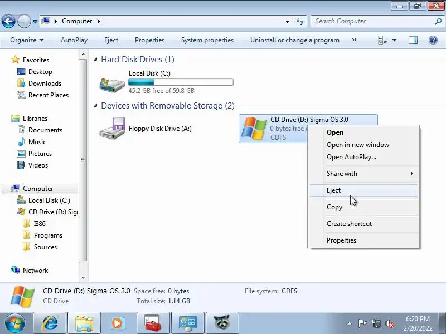
Task: Show hidden tray icons arrow
Action: click(x=350, y=323)
